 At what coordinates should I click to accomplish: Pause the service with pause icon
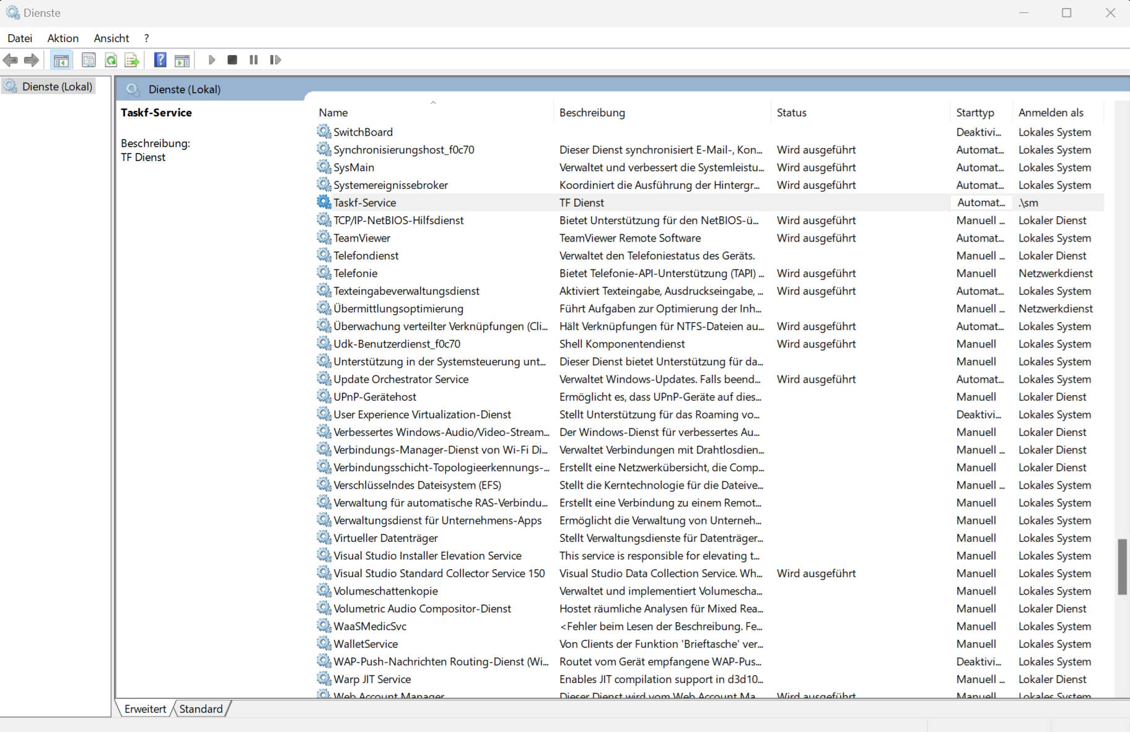(253, 60)
